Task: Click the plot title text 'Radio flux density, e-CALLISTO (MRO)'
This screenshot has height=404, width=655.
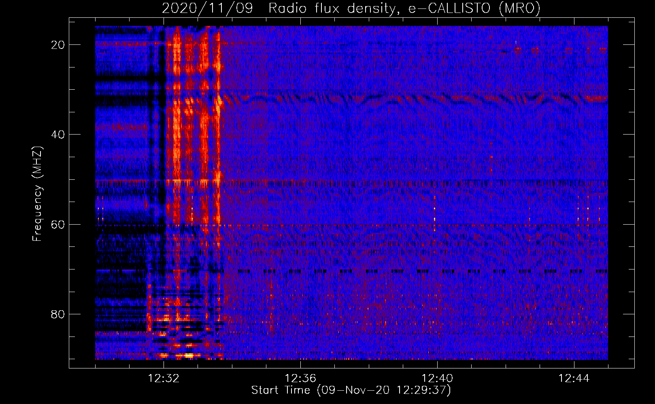Action: pyautogui.click(x=404, y=8)
